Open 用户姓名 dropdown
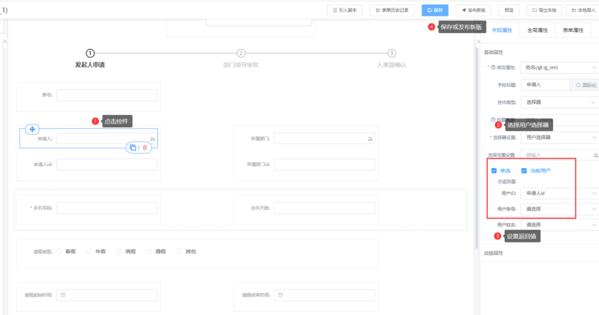Image resolution: width=599 pixels, height=315 pixels. click(560, 225)
